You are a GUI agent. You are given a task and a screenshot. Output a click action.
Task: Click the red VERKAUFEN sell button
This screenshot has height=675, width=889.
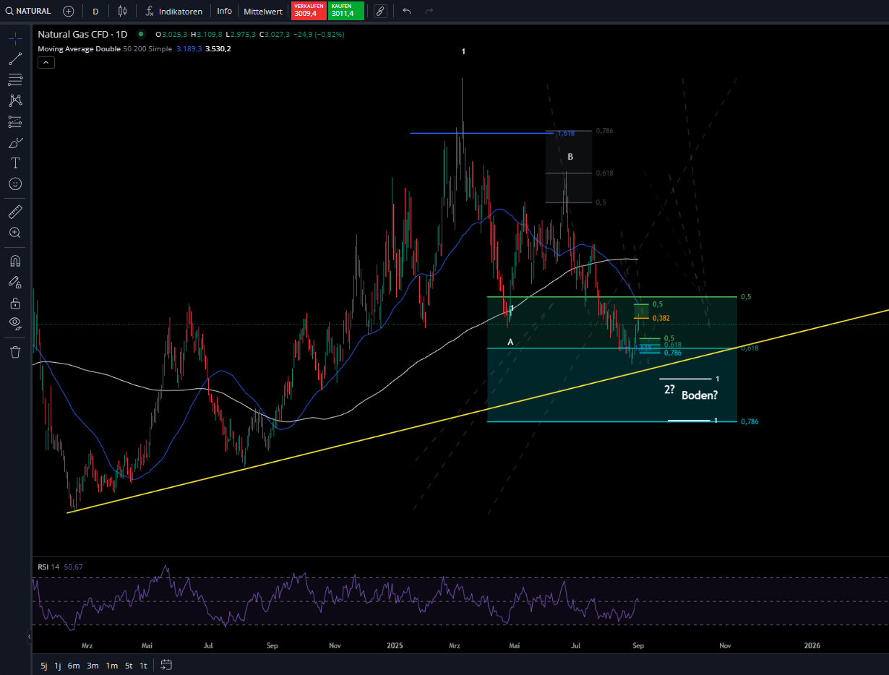point(307,11)
